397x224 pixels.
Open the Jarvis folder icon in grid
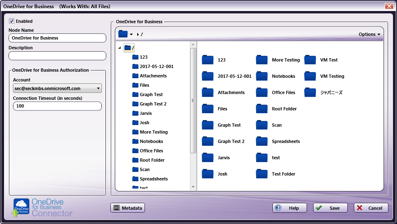click(x=208, y=158)
